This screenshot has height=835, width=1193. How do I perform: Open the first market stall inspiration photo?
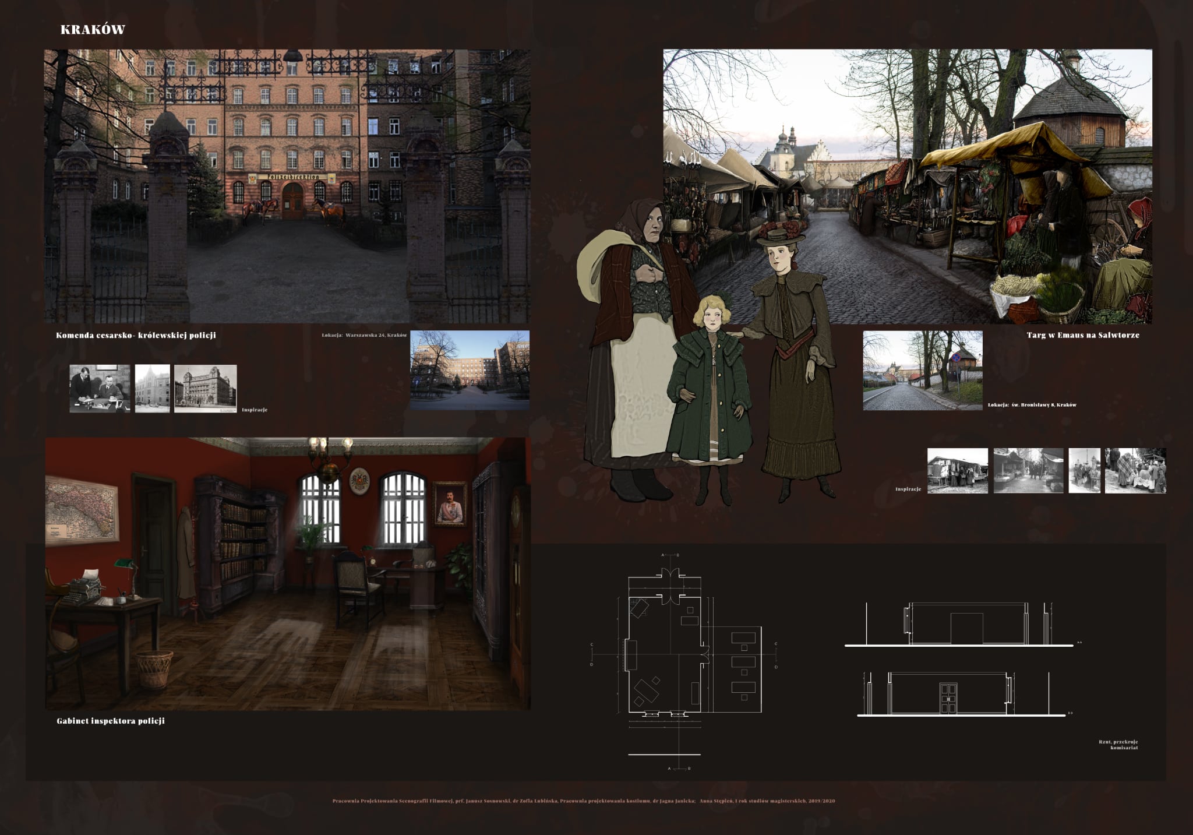coord(957,471)
